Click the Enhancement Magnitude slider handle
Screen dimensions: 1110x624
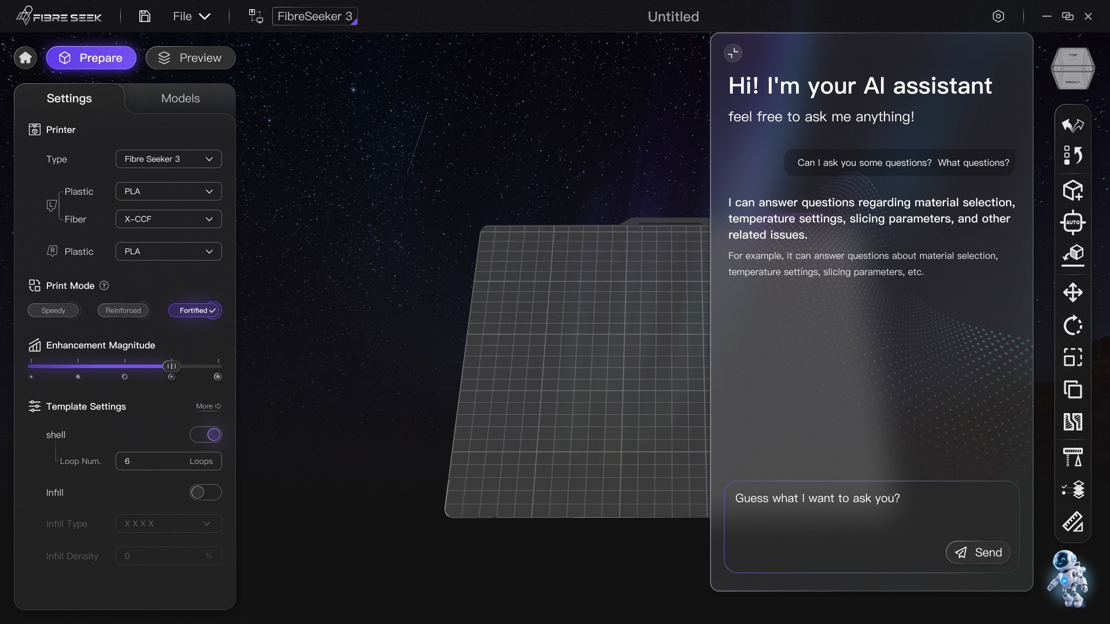tap(171, 366)
